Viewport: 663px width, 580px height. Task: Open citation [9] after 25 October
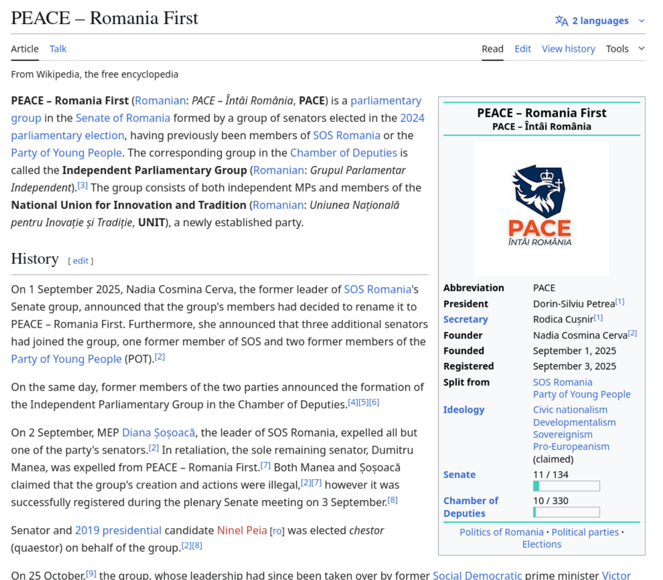(x=91, y=574)
